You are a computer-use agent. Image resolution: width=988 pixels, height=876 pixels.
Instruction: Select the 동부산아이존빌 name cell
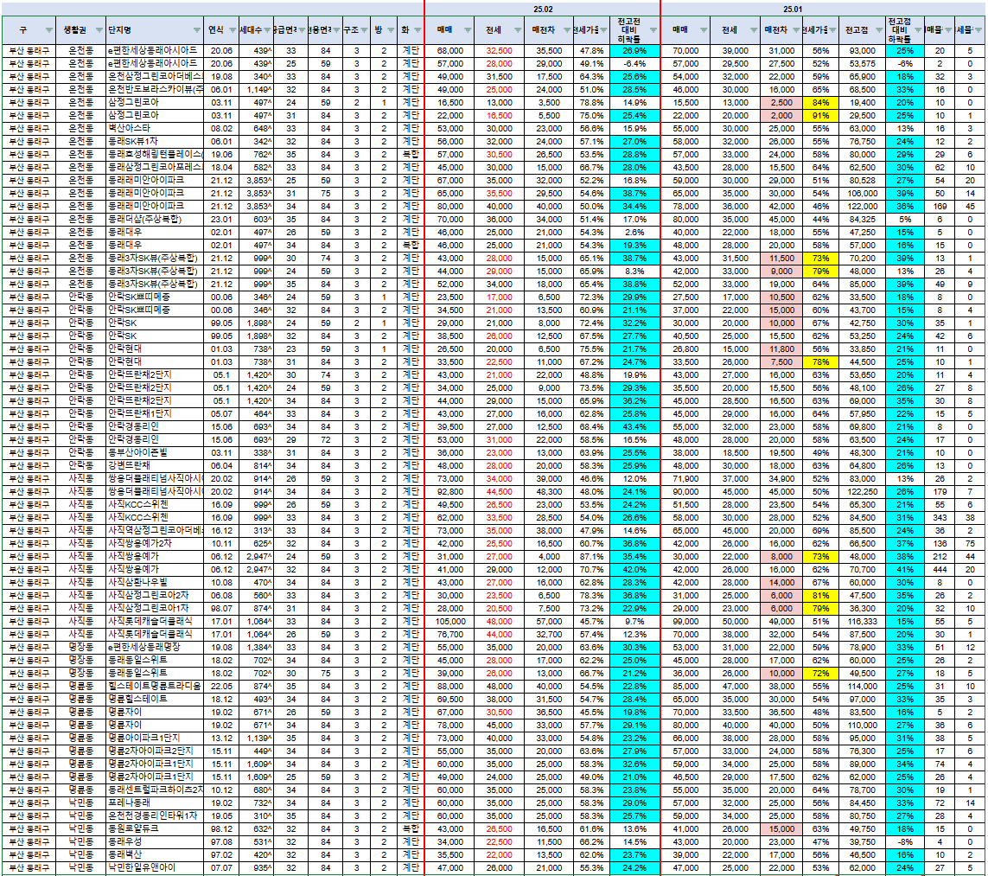click(x=155, y=453)
